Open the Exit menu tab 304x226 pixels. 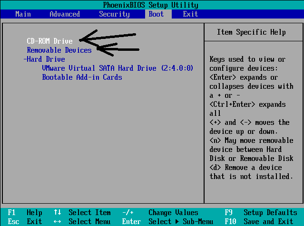(190, 14)
